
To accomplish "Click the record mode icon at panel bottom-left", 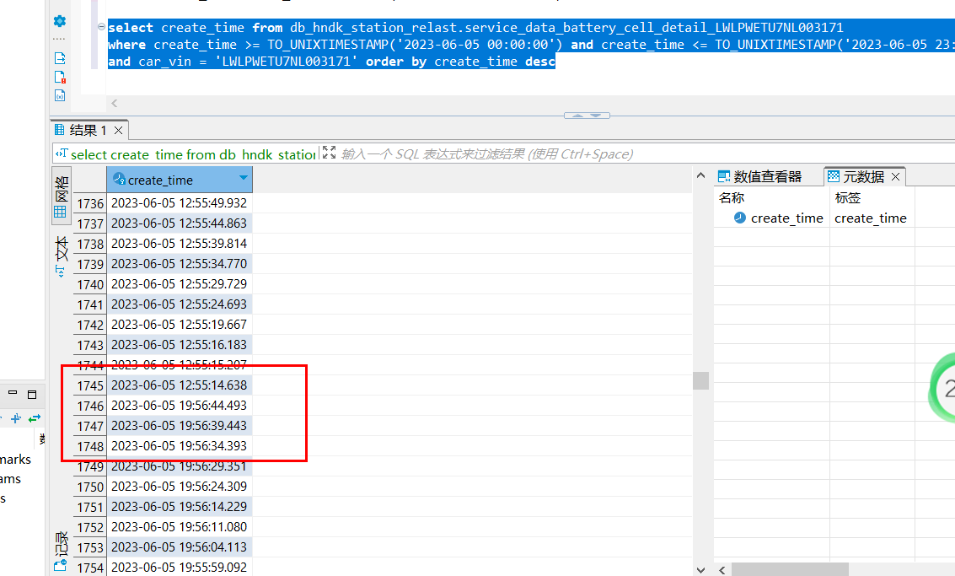I will 60,565.
